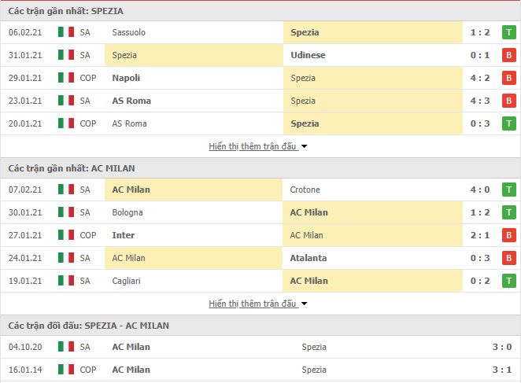This screenshot has height=383, width=521.
Task: Click green T badge for 20.01.21 Roma-Spezia
Action: [x=508, y=123]
